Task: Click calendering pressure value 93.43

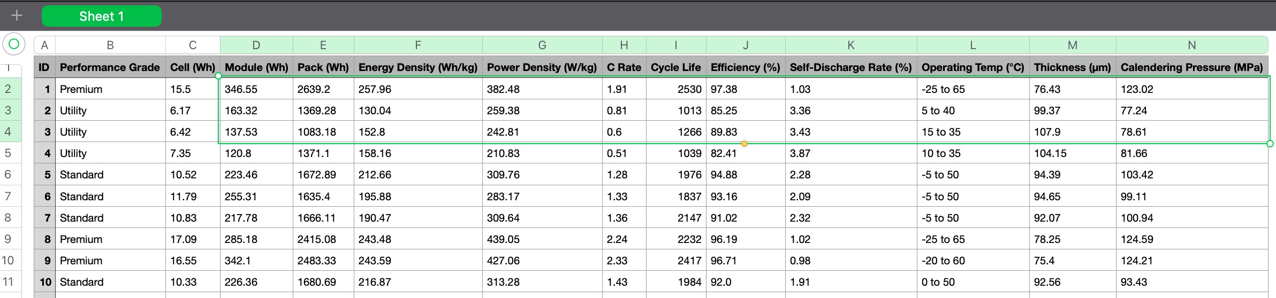Action: click(1192, 282)
